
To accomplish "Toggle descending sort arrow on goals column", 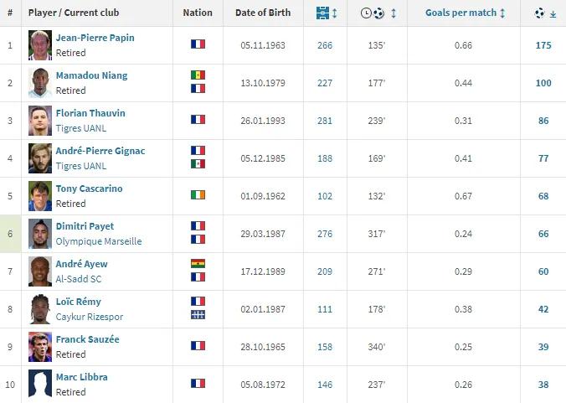I will tap(553, 14).
